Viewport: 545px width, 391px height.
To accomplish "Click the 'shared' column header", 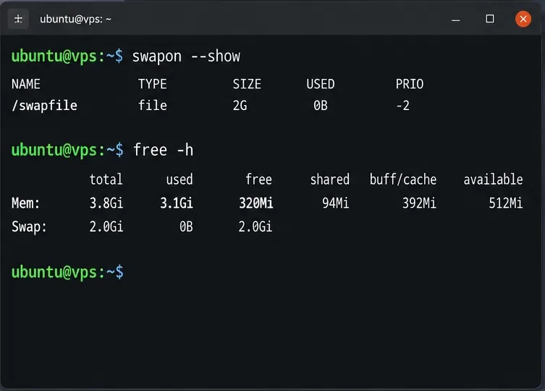I will tap(330, 179).
